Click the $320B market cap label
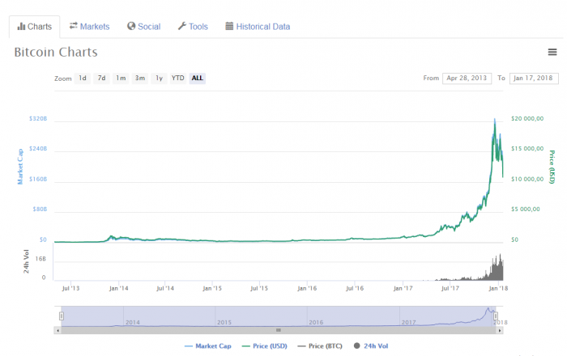 point(38,118)
